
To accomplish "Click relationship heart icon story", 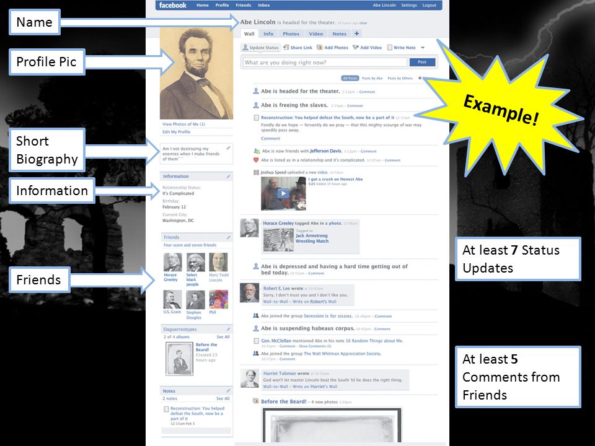I will coord(256,160).
